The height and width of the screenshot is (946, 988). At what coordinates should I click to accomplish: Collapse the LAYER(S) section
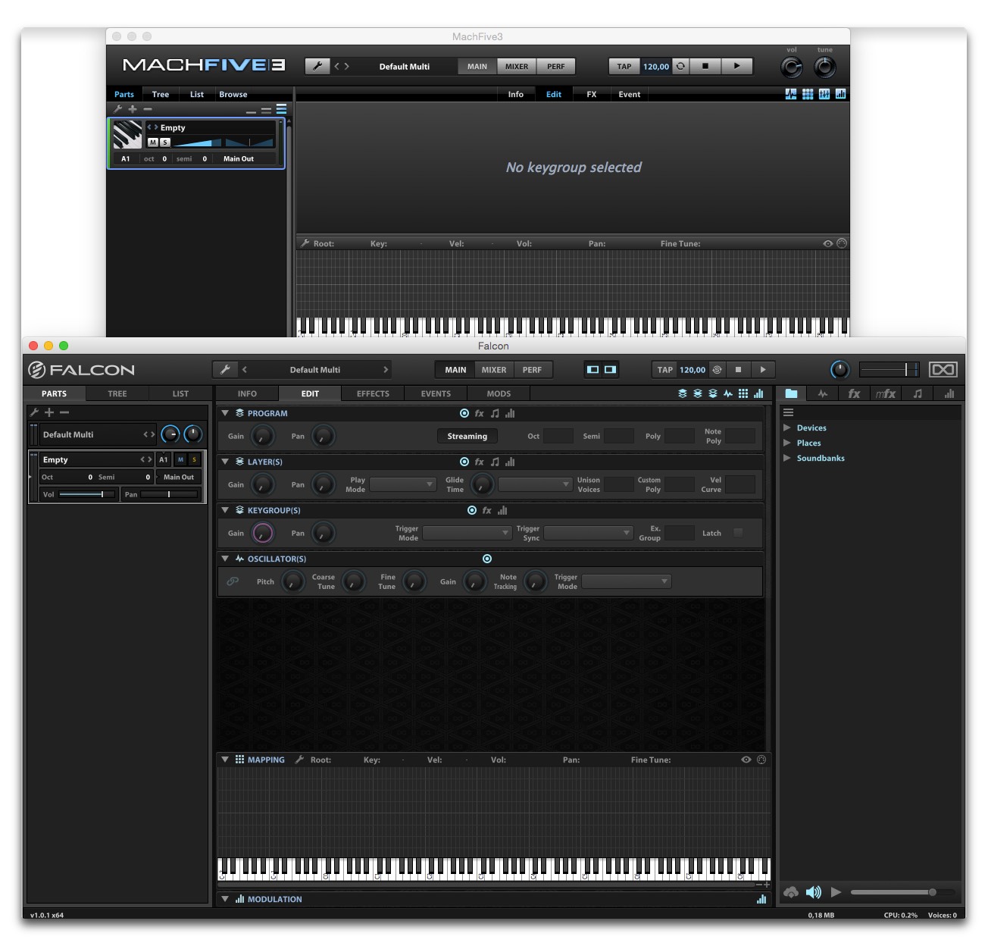(x=225, y=462)
